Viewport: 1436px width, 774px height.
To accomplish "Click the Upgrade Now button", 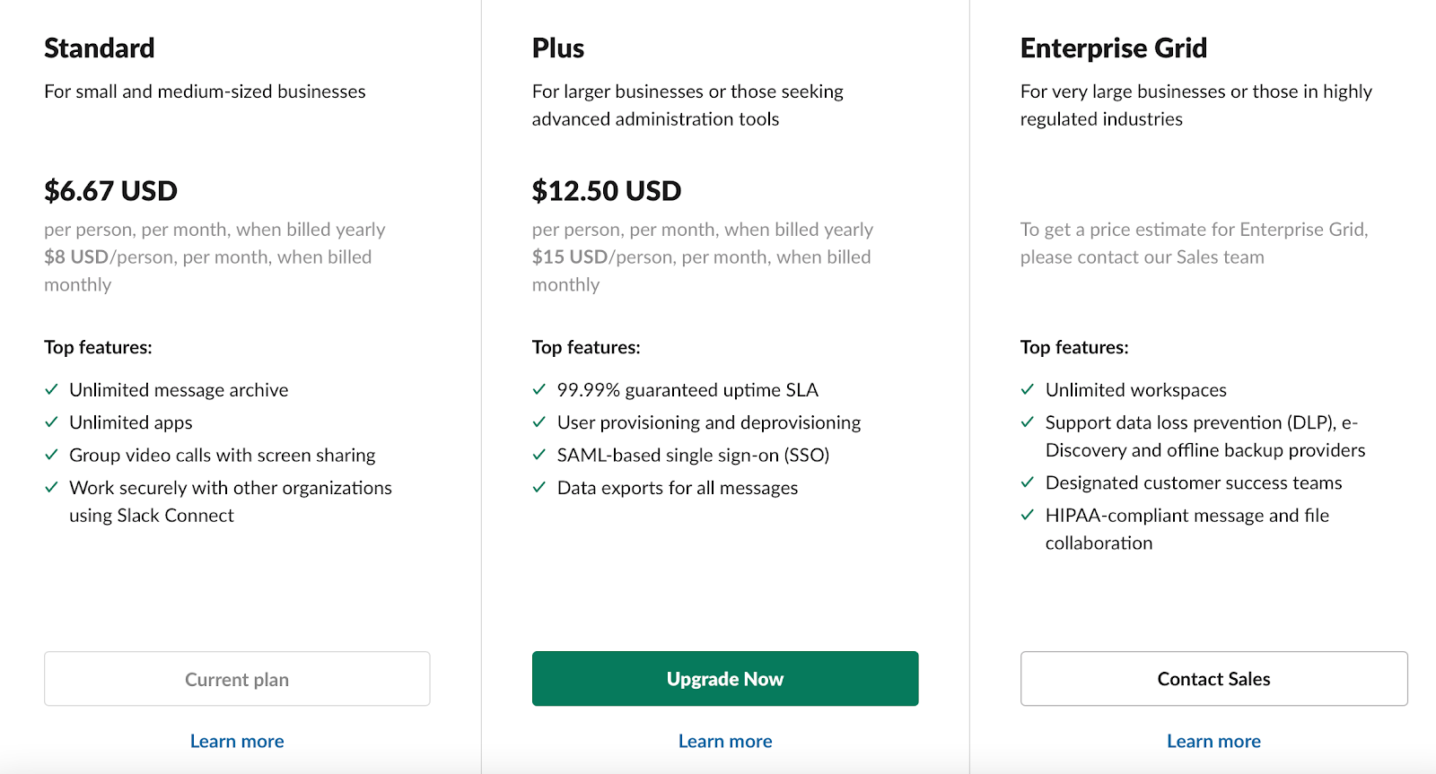I will coord(725,679).
